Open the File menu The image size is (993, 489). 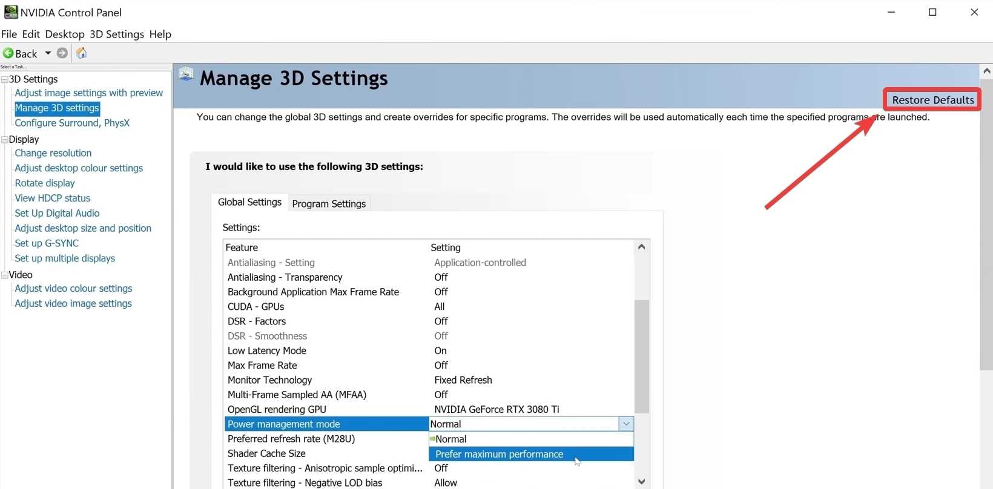pyautogui.click(x=9, y=34)
